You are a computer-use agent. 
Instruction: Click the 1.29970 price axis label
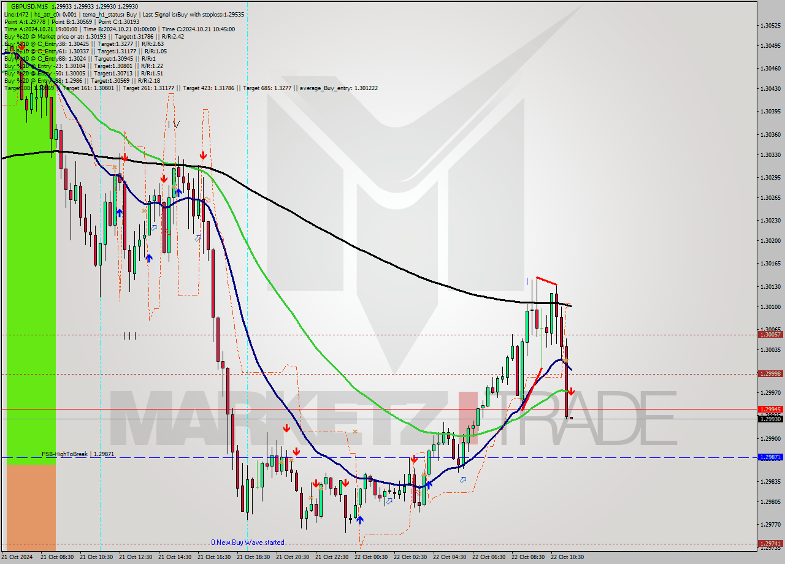770,392
